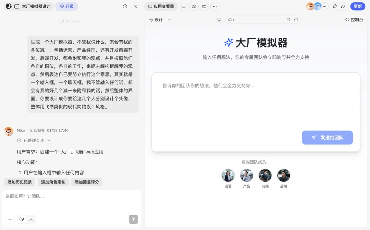Click the 发送给团队 button
The image size is (370, 230).
327,137
